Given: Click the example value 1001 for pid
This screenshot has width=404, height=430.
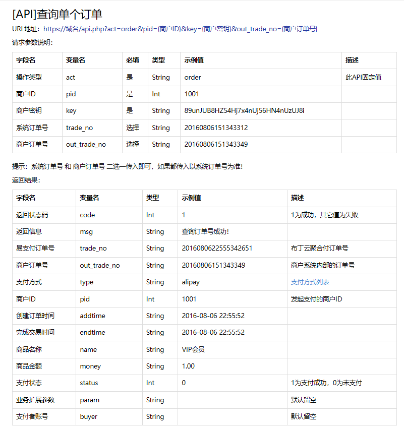Looking at the screenshot, I should (x=191, y=94).
